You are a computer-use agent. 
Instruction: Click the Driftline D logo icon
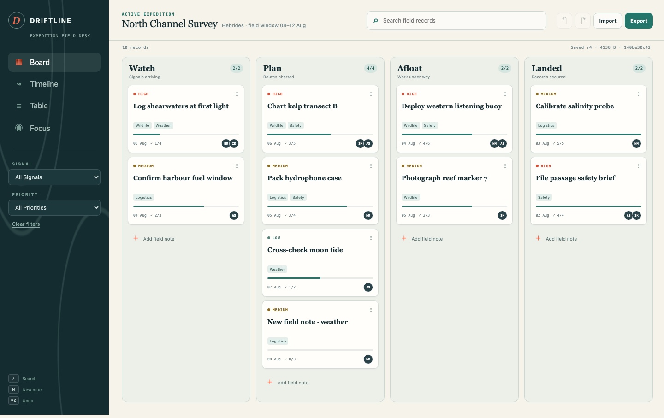click(17, 20)
